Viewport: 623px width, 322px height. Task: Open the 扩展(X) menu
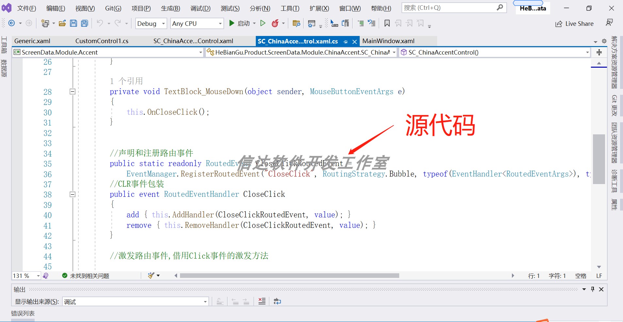click(x=319, y=8)
